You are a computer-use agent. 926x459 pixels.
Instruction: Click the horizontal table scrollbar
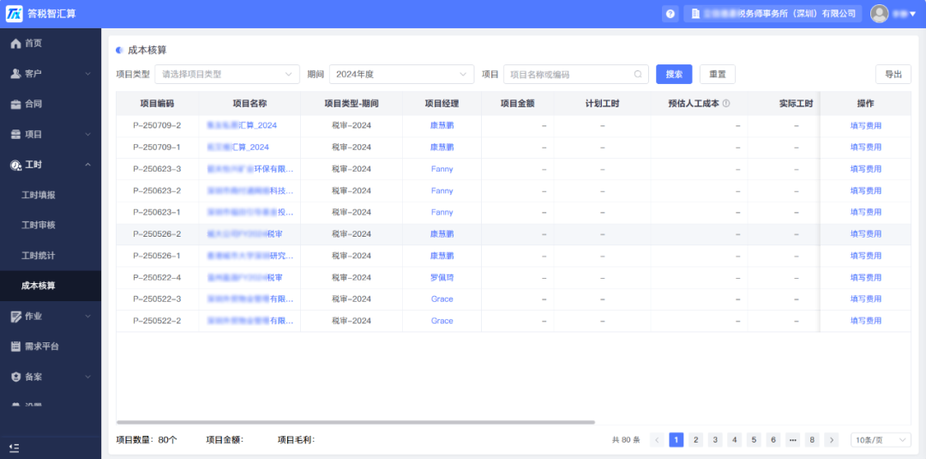[x=356, y=422]
